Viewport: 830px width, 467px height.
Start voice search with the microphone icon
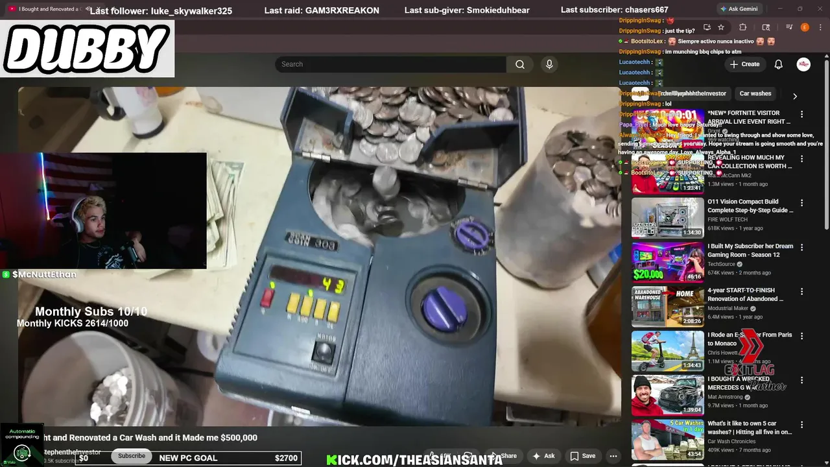pyautogui.click(x=549, y=64)
